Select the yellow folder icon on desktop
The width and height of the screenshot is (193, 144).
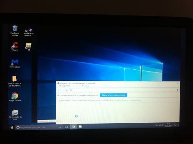[15, 81]
